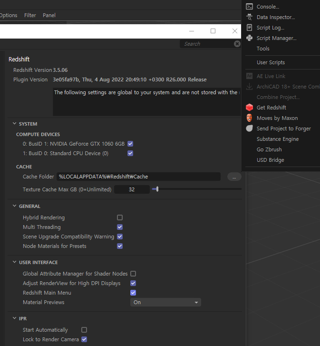This screenshot has height=346, width=320.
Task: Open the Options menu
Action: point(9,15)
